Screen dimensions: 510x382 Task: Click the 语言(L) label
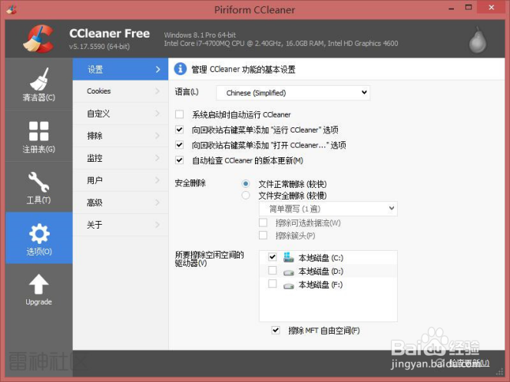(x=187, y=92)
